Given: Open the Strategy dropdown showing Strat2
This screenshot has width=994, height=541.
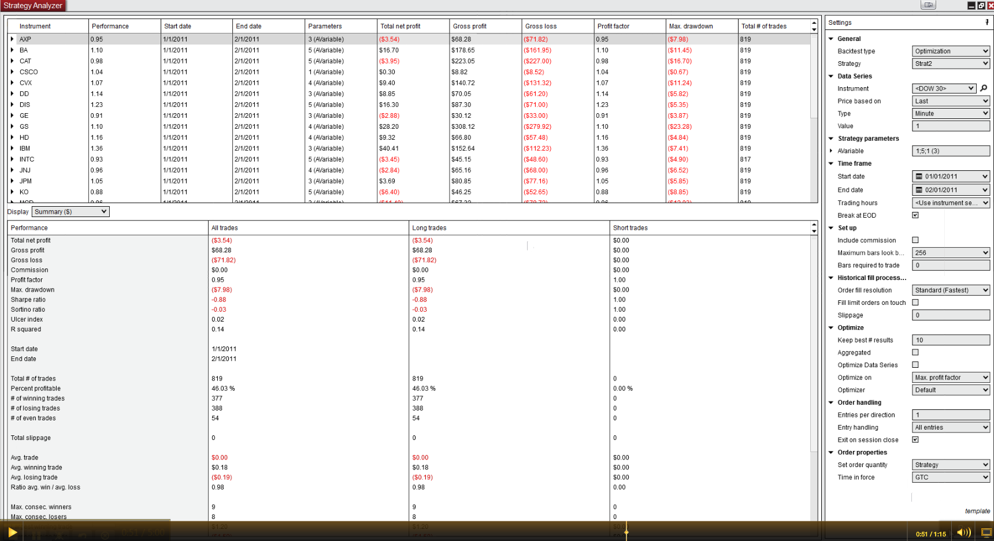Looking at the screenshot, I should (x=951, y=64).
